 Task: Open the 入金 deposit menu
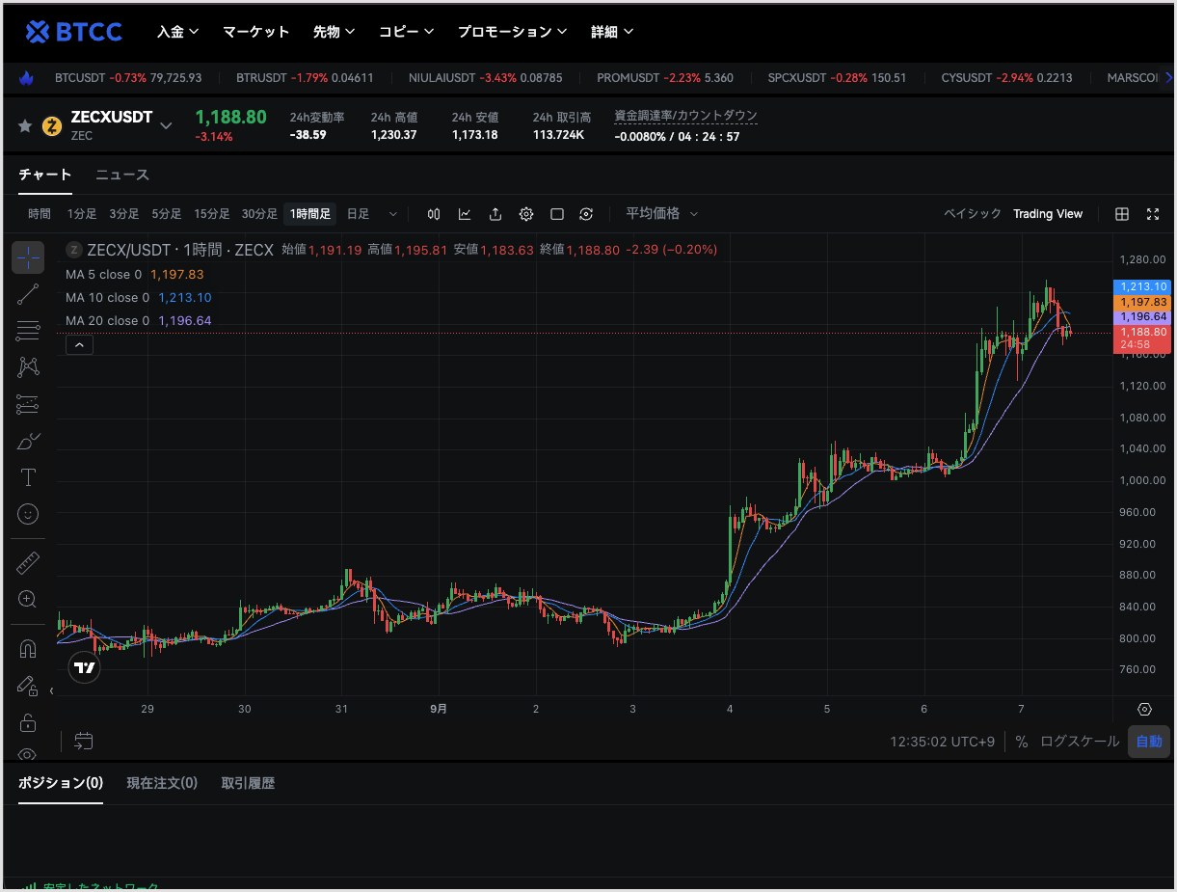tap(177, 32)
